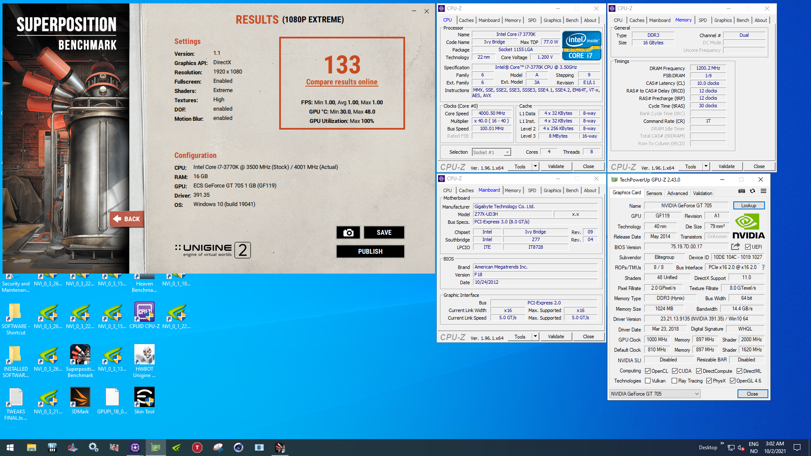
Task: Open Graphics tab in CPU-Z Mainboard window
Action: pyautogui.click(x=552, y=190)
